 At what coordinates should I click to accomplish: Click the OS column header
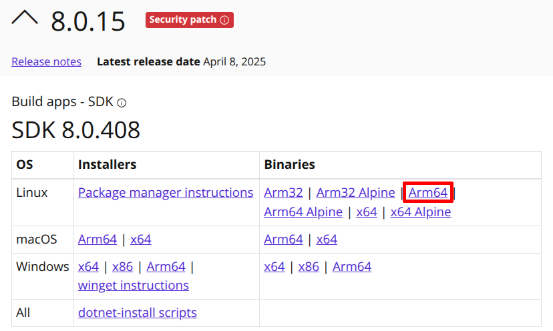click(x=25, y=165)
